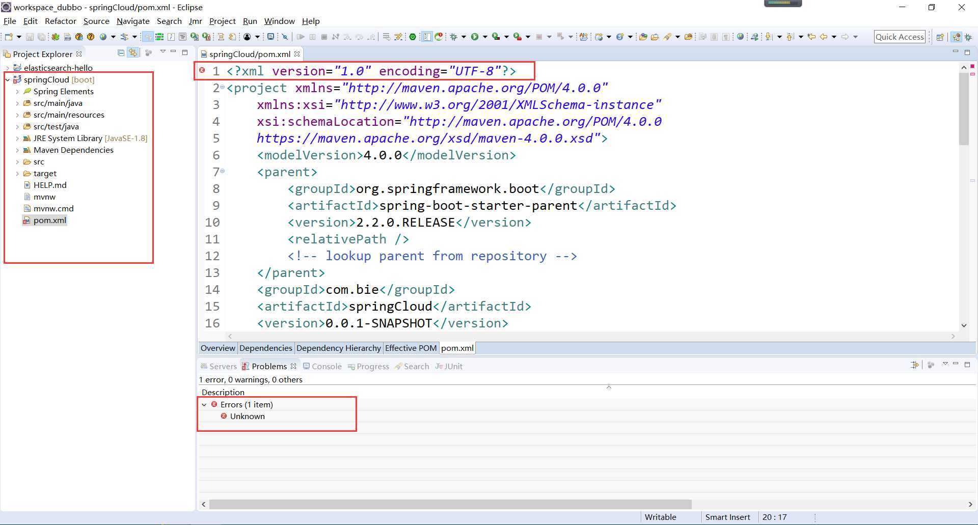Click the Last Edit Location icon

811,37
